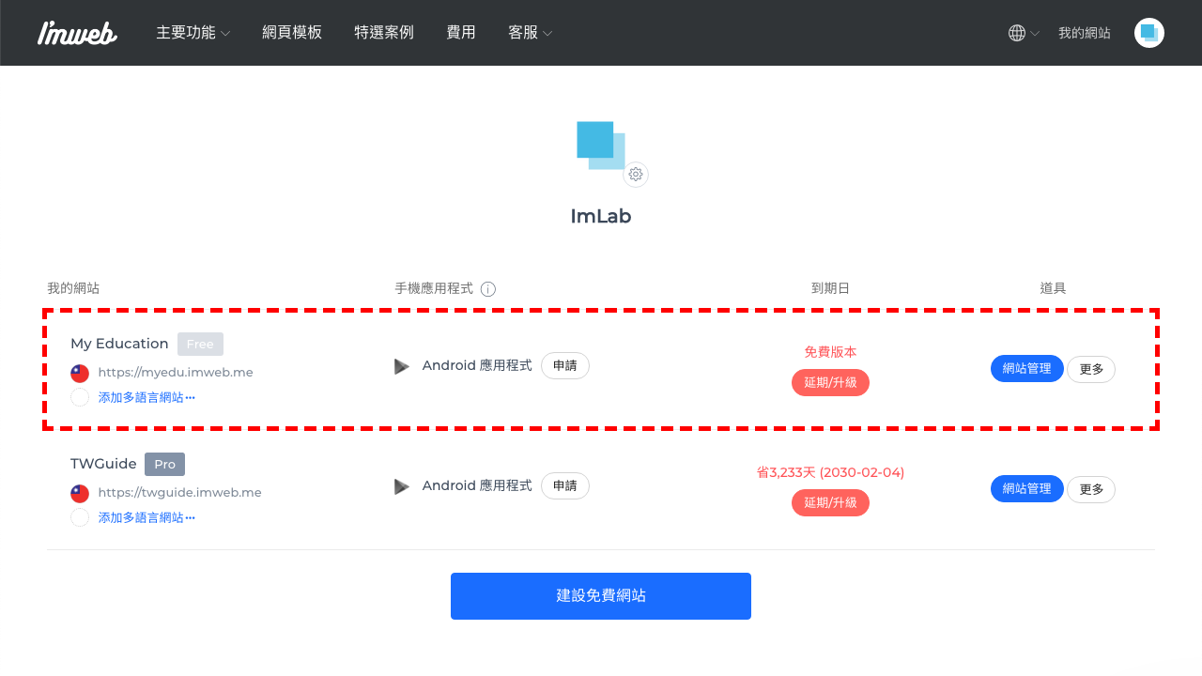Click 延期/升級 for My Education
This screenshot has height=676, width=1202.
[x=830, y=382]
